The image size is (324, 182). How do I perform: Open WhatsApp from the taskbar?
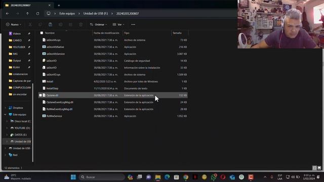(x=214, y=177)
